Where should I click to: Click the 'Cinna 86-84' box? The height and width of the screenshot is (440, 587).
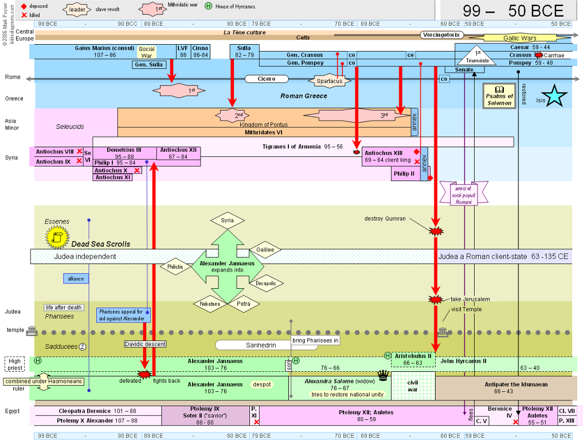point(200,52)
